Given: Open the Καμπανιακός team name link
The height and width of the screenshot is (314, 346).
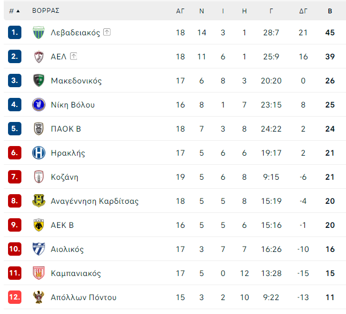Looking at the screenshot, I should [76, 273].
